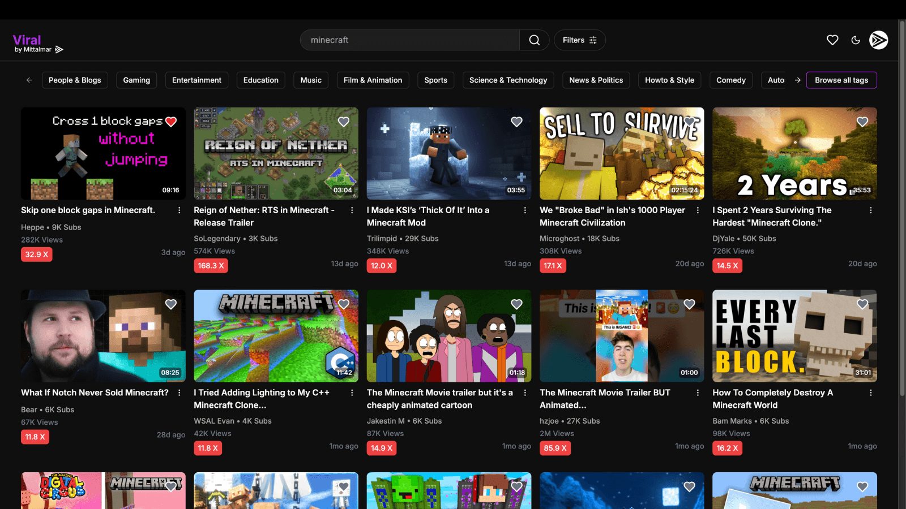Favorite the 2 Years video
This screenshot has height=509, width=906.
pyautogui.click(x=862, y=122)
